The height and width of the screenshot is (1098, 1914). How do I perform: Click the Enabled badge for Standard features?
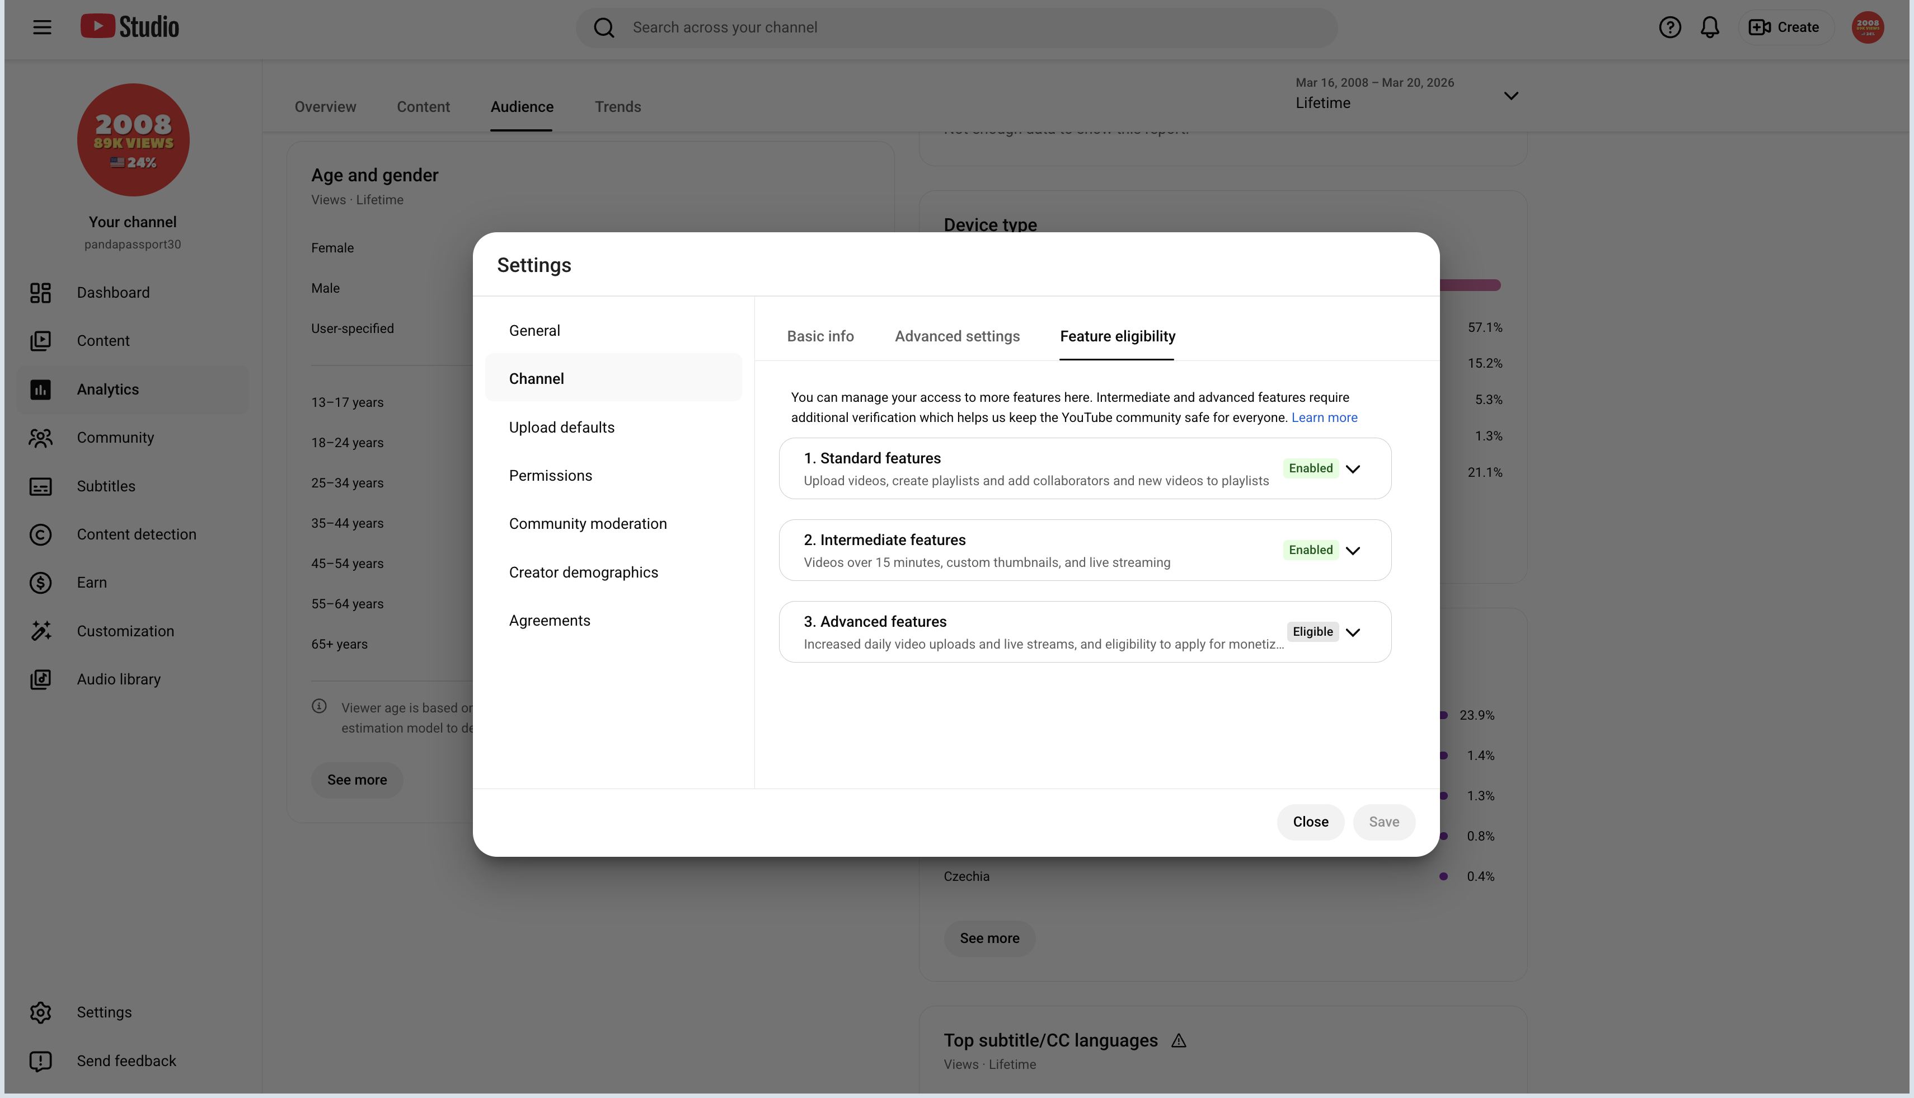click(x=1311, y=468)
